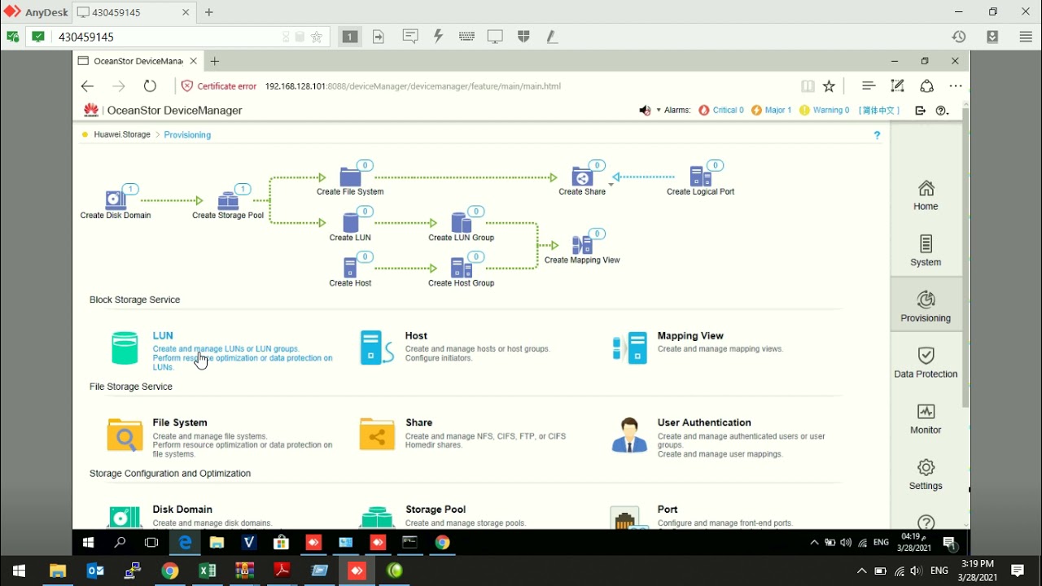
Task: Open a new tab in Edge
Action: 215,61
